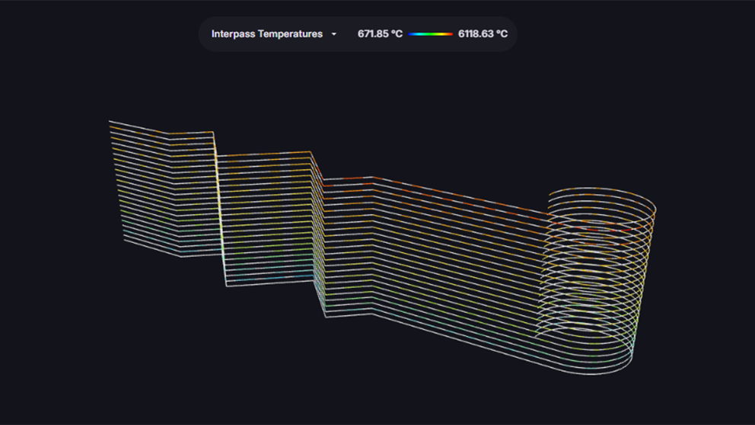This screenshot has height=425, width=755.
Task: Click the rainbow temperature color scale bar
Action: coord(431,34)
